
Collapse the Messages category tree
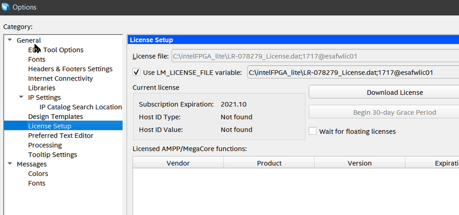(x=10, y=164)
